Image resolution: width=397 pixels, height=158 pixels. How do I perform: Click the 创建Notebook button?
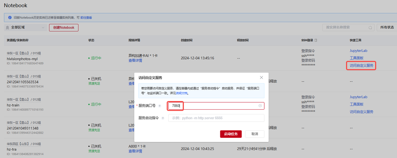[64, 28]
